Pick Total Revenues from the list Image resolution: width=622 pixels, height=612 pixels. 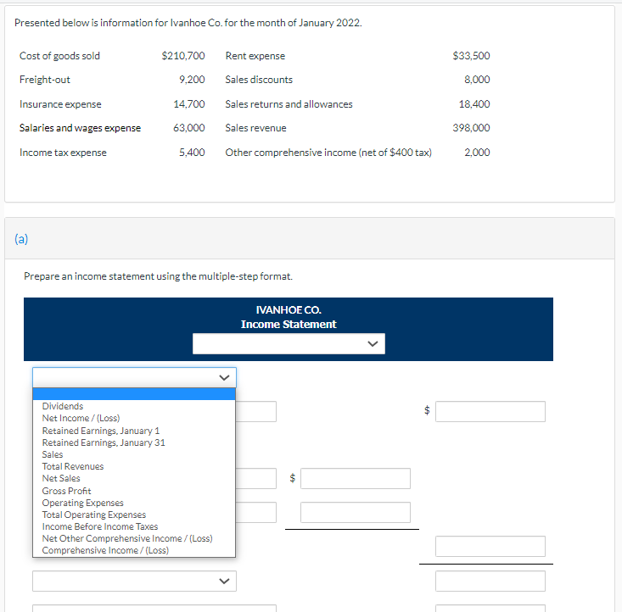point(73,466)
